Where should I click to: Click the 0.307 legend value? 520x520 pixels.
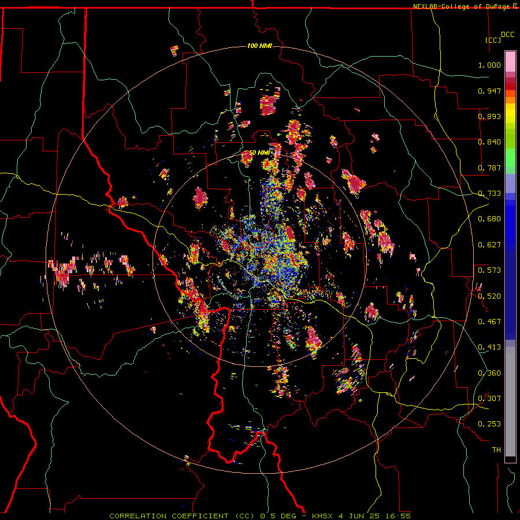pyautogui.click(x=489, y=399)
